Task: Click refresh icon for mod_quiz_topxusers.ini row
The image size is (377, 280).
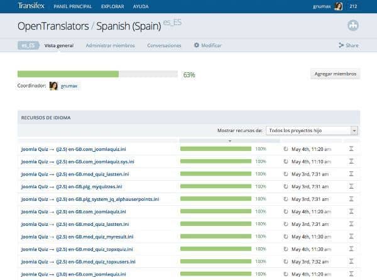Action: click(x=286, y=262)
